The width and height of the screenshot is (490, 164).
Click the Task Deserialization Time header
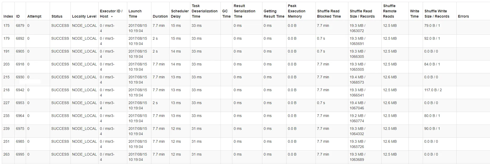pyautogui.click(x=205, y=11)
